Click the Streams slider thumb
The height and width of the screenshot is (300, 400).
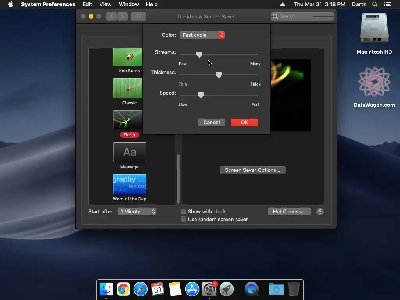[199, 55]
